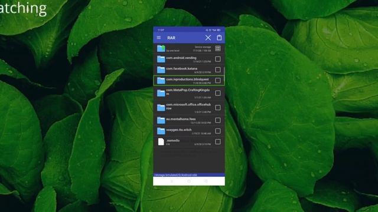Tap the Android recent apps navigation button
This screenshot has width=378, height=212.
coord(172,181)
